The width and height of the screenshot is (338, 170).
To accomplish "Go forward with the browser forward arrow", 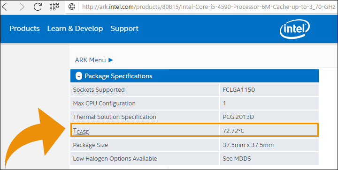I will pos(22,7).
